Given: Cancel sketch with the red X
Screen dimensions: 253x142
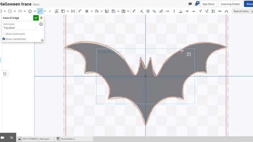Looking at the screenshot, I should coord(41,18).
